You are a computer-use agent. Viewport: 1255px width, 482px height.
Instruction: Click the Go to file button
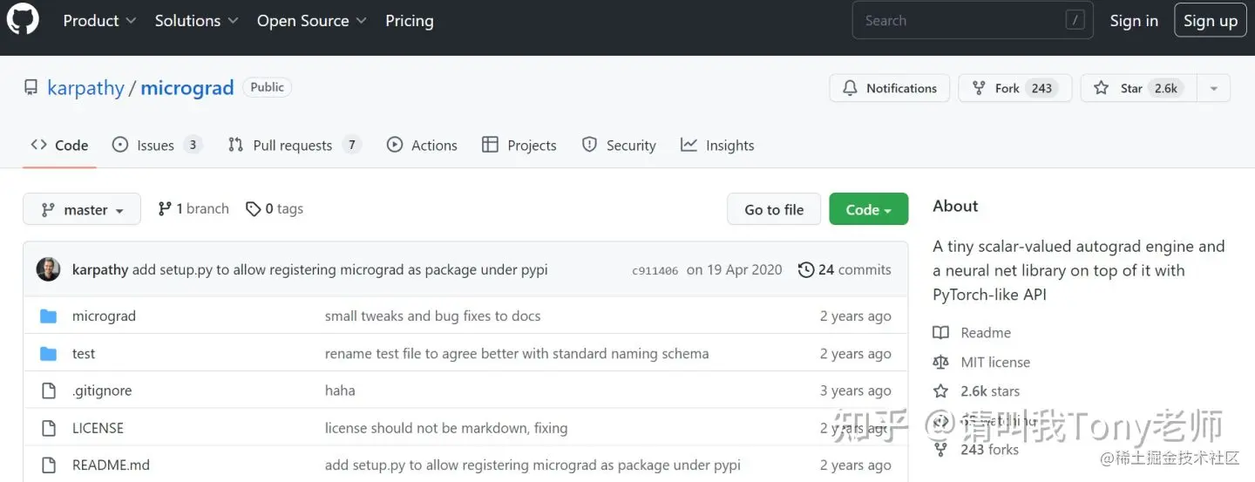point(774,209)
